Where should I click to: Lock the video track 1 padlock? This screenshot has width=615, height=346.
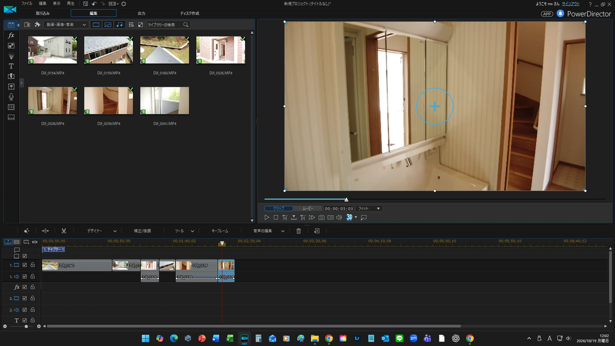point(33,265)
